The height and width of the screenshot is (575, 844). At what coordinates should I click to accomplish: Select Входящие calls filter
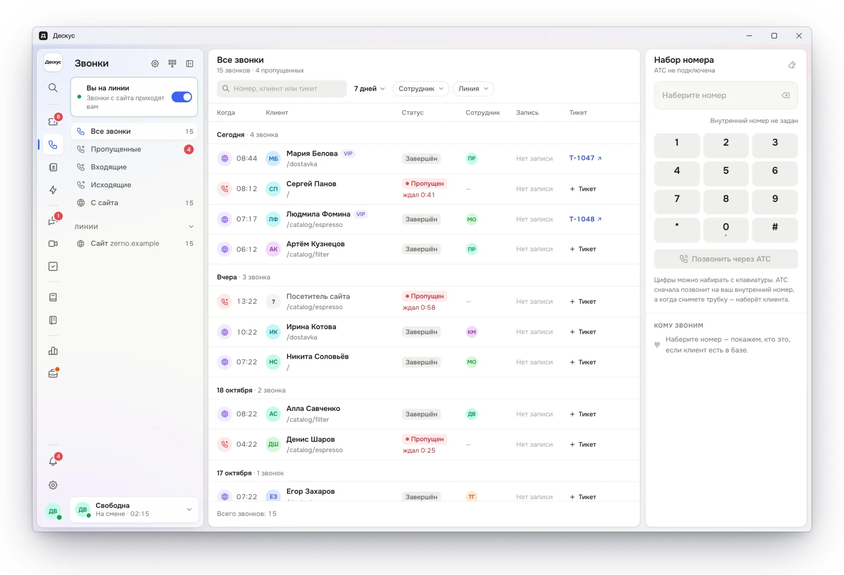(135, 167)
